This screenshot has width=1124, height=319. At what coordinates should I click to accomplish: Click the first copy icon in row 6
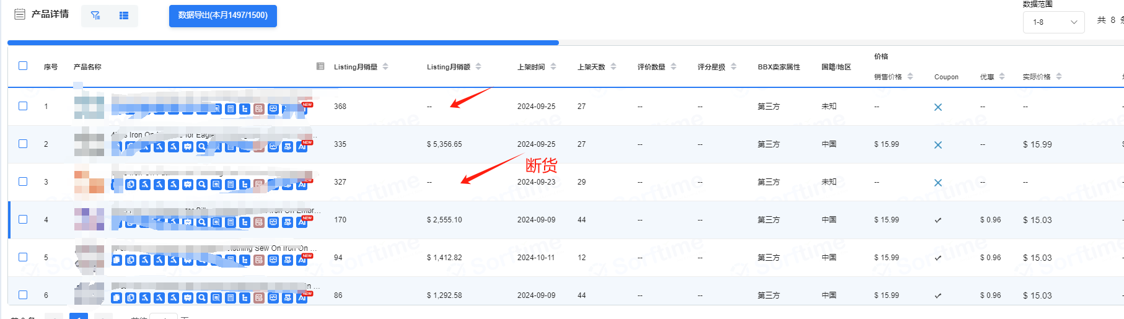[116, 298]
